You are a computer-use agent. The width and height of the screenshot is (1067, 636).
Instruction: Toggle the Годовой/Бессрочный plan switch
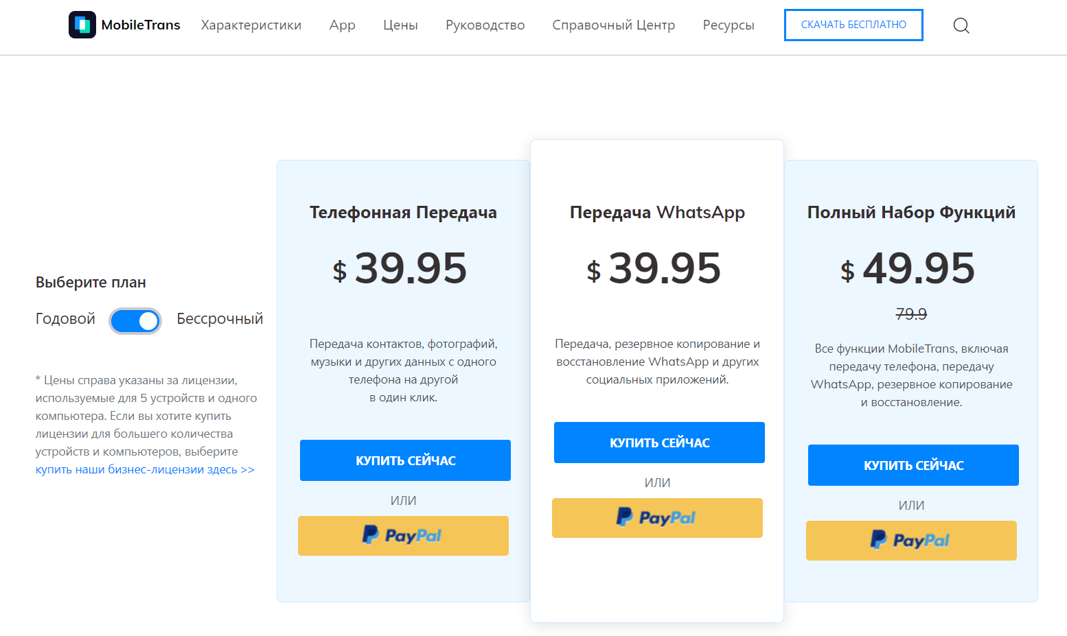pos(135,321)
